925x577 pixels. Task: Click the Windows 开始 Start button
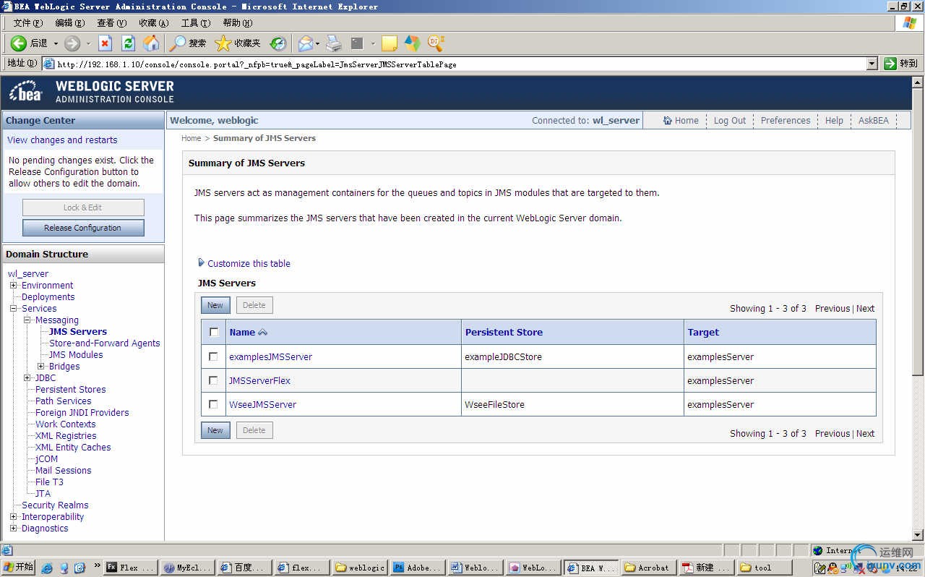[19, 568]
